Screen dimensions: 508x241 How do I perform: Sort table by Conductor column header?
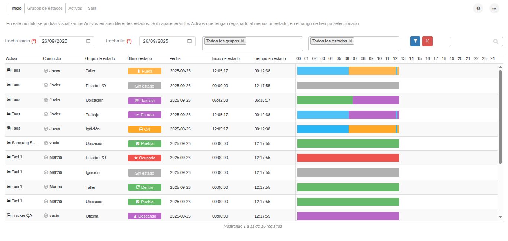(x=52, y=58)
